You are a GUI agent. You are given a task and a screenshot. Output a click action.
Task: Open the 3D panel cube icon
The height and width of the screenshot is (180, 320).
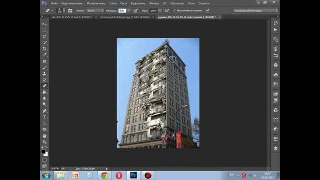[275, 65]
